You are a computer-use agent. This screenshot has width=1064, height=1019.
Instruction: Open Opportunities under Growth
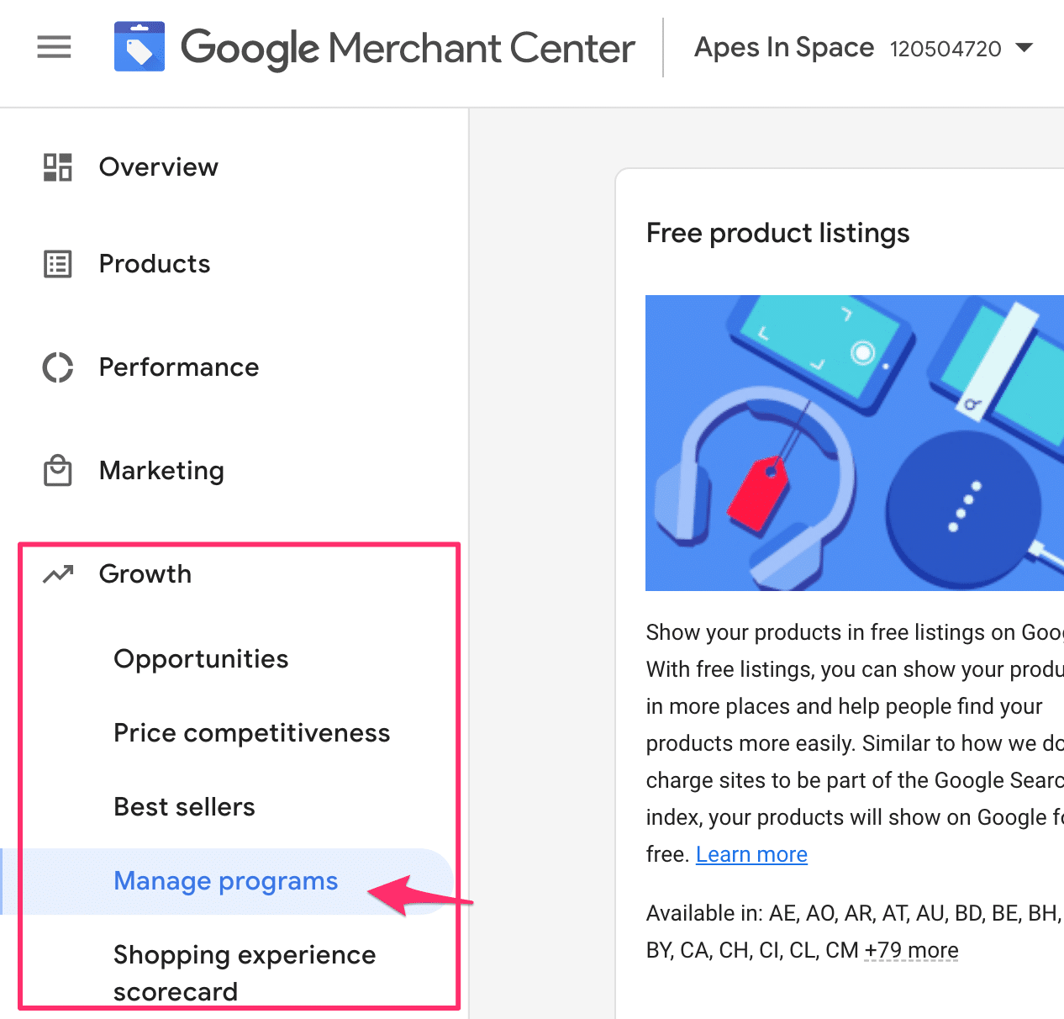[x=201, y=659]
